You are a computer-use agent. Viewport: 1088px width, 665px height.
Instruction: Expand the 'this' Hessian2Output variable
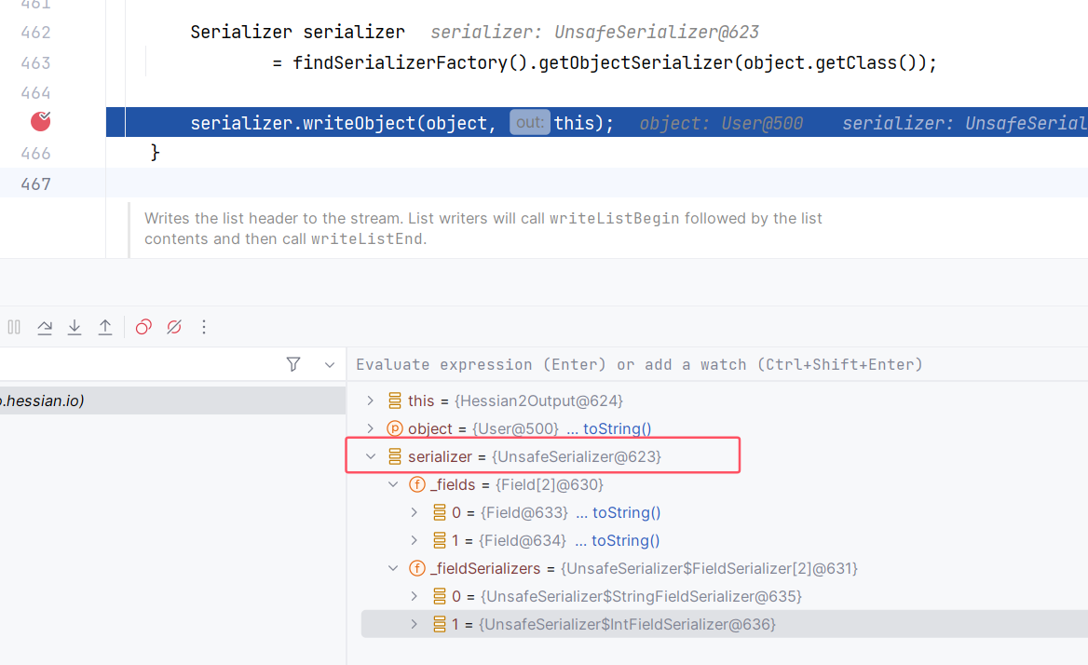370,400
